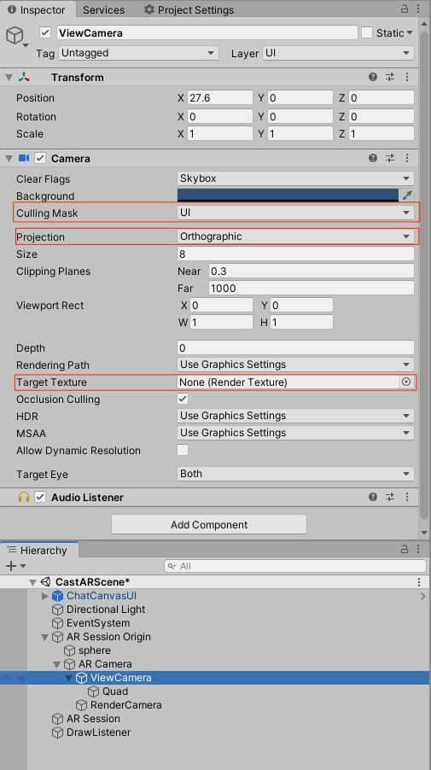The height and width of the screenshot is (770, 431).
Task: Open Camera component help reference
Action: 373,158
